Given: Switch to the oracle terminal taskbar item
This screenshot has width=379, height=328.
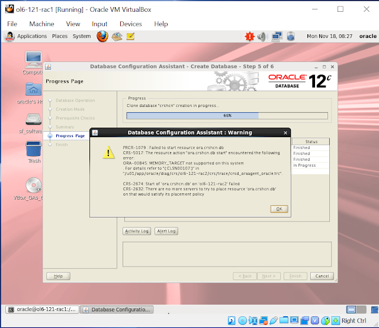Looking at the screenshot, I should point(42,310).
